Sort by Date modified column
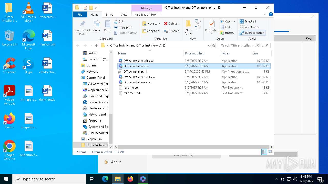328x184 pixels. [202, 53]
